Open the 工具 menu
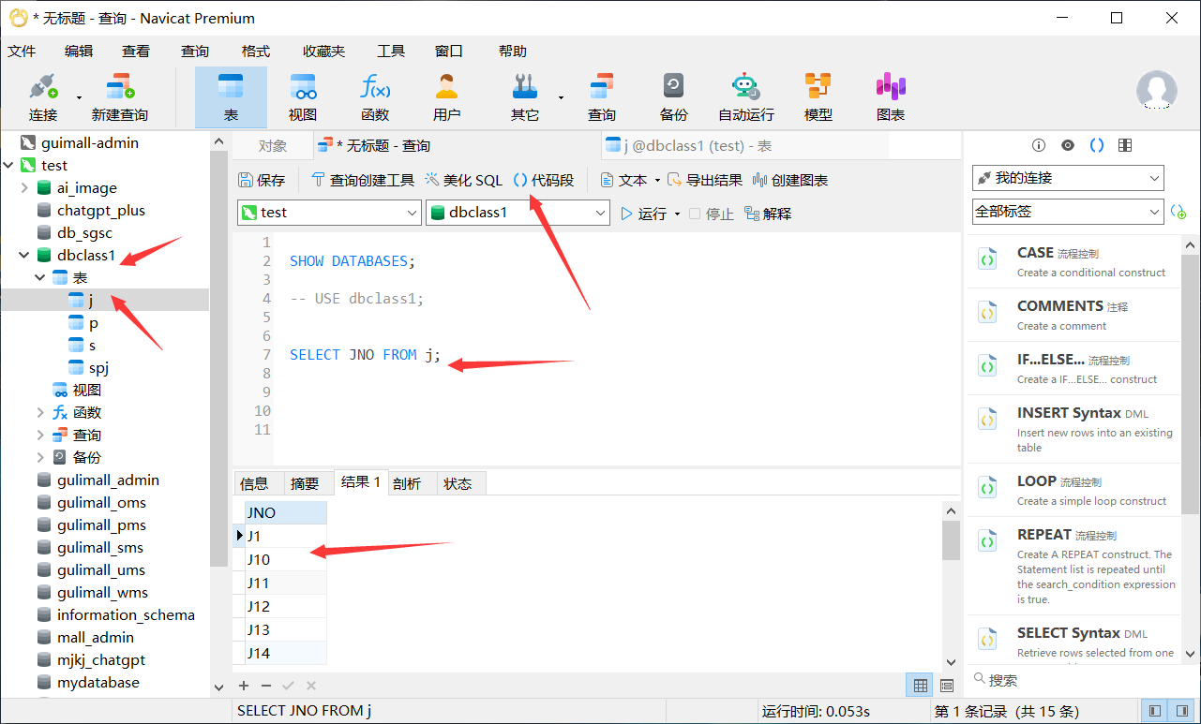 (390, 52)
